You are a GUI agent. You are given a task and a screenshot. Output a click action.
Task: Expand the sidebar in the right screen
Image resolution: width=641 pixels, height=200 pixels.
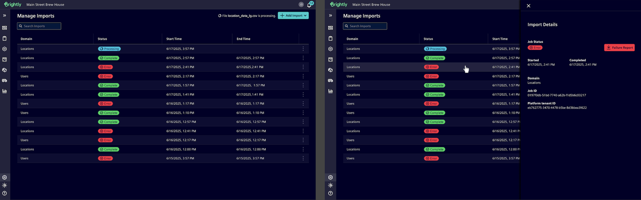coord(330,16)
